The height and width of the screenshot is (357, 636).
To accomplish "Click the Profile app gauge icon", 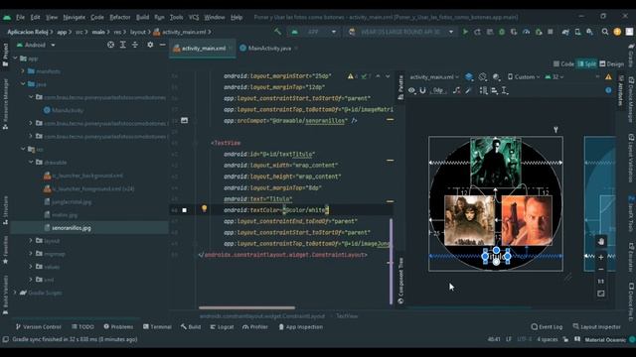I will (526, 32).
